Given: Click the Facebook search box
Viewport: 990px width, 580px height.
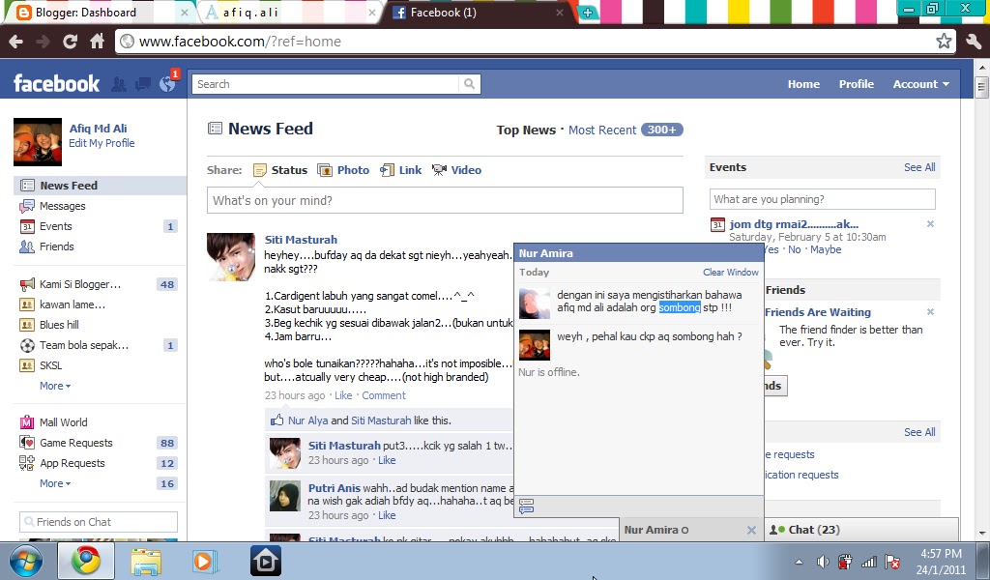Looking at the screenshot, I should [x=326, y=84].
